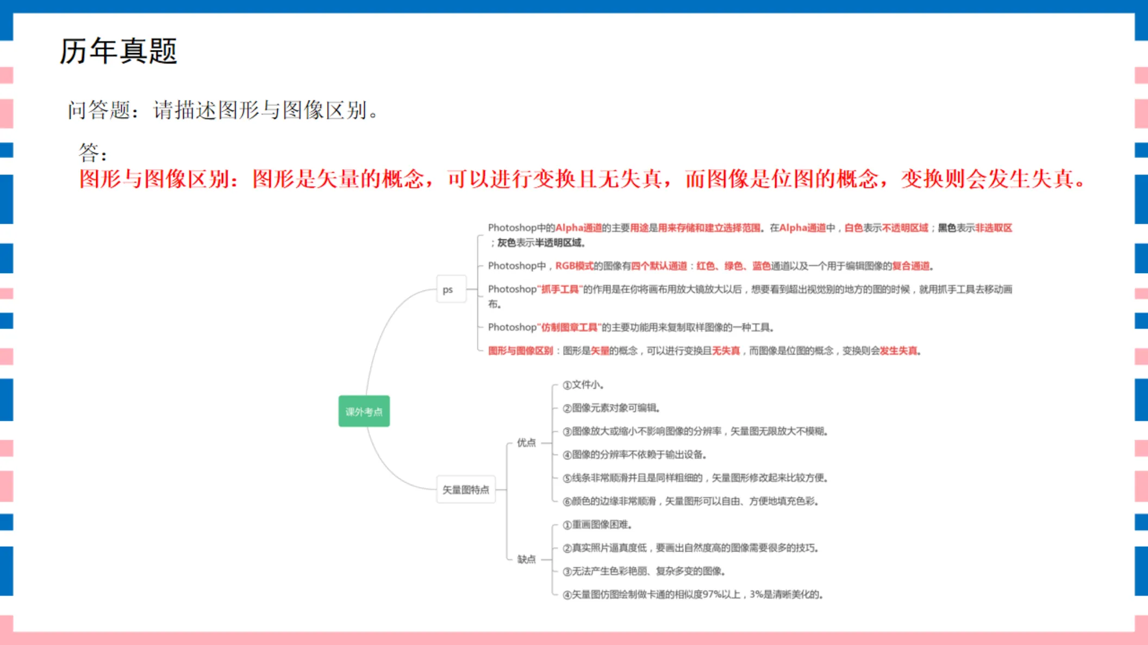The height and width of the screenshot is (645, 1148).
Task: Click the item ③无法产生色彩艳丽的图像
Action: coord(644,571)
